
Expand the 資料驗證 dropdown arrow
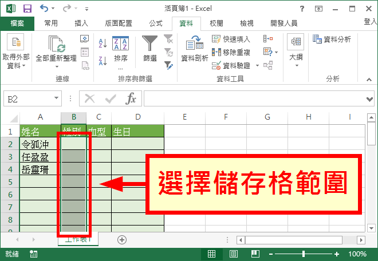click(258, 65)
